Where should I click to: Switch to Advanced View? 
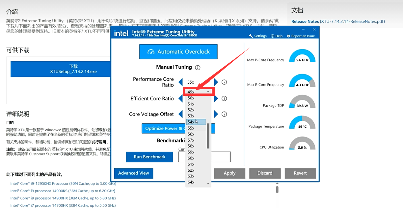133,173
